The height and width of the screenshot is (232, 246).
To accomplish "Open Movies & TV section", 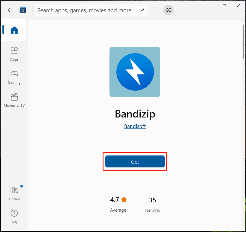I will coord(14,100).
